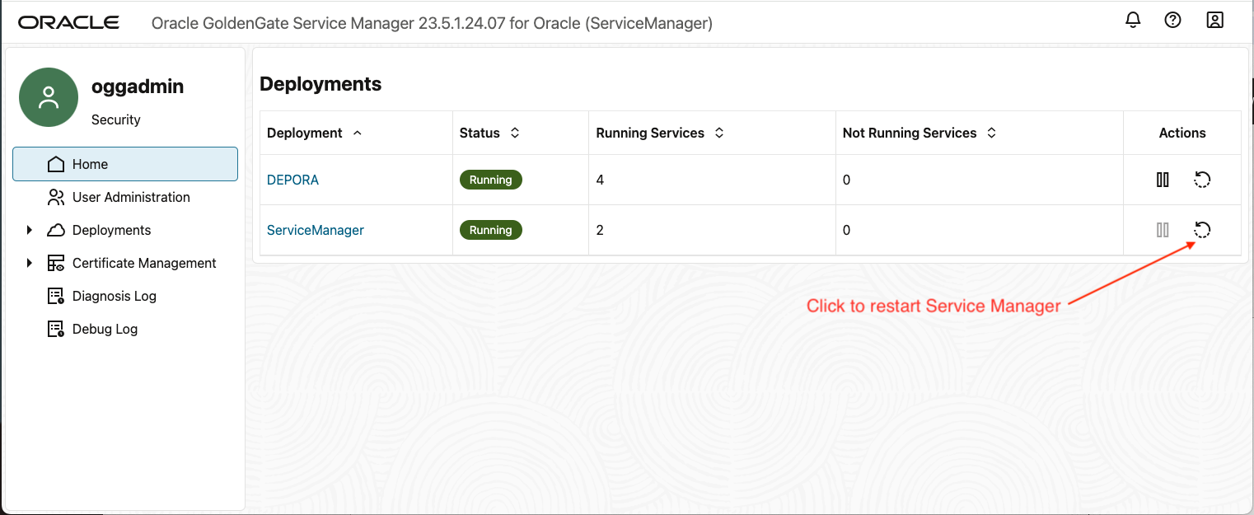1254x515 pixels.
Task: Click the oggadmin avatar icon
Action: (x=48, y=96)
